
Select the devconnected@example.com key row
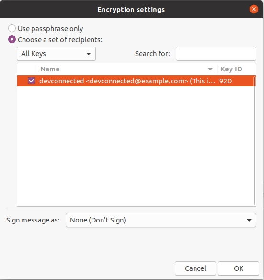point(137,81)
